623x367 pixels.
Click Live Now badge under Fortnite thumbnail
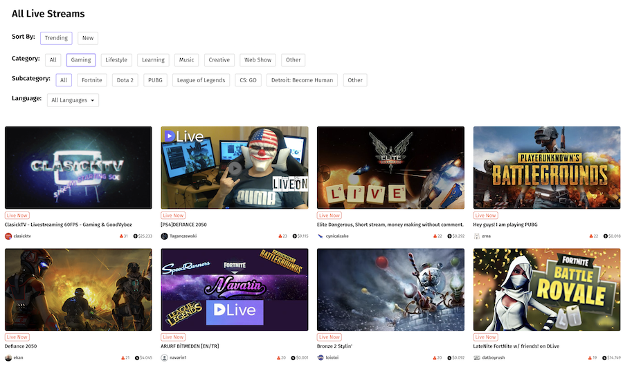[485, 337]
